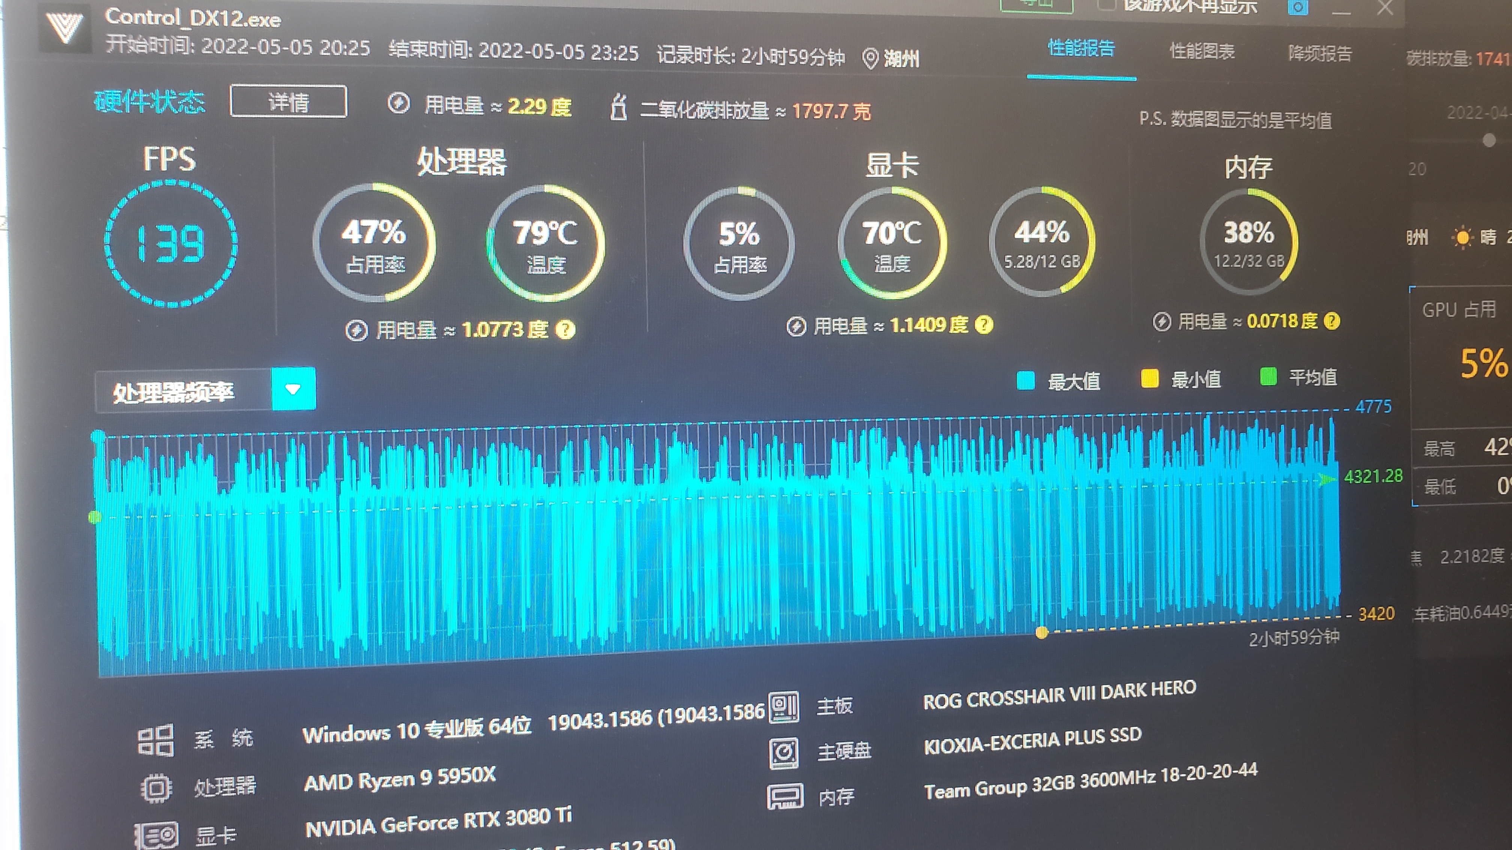
Task: Switch to the 性能图表 tab
Action: click(1202, 51)
